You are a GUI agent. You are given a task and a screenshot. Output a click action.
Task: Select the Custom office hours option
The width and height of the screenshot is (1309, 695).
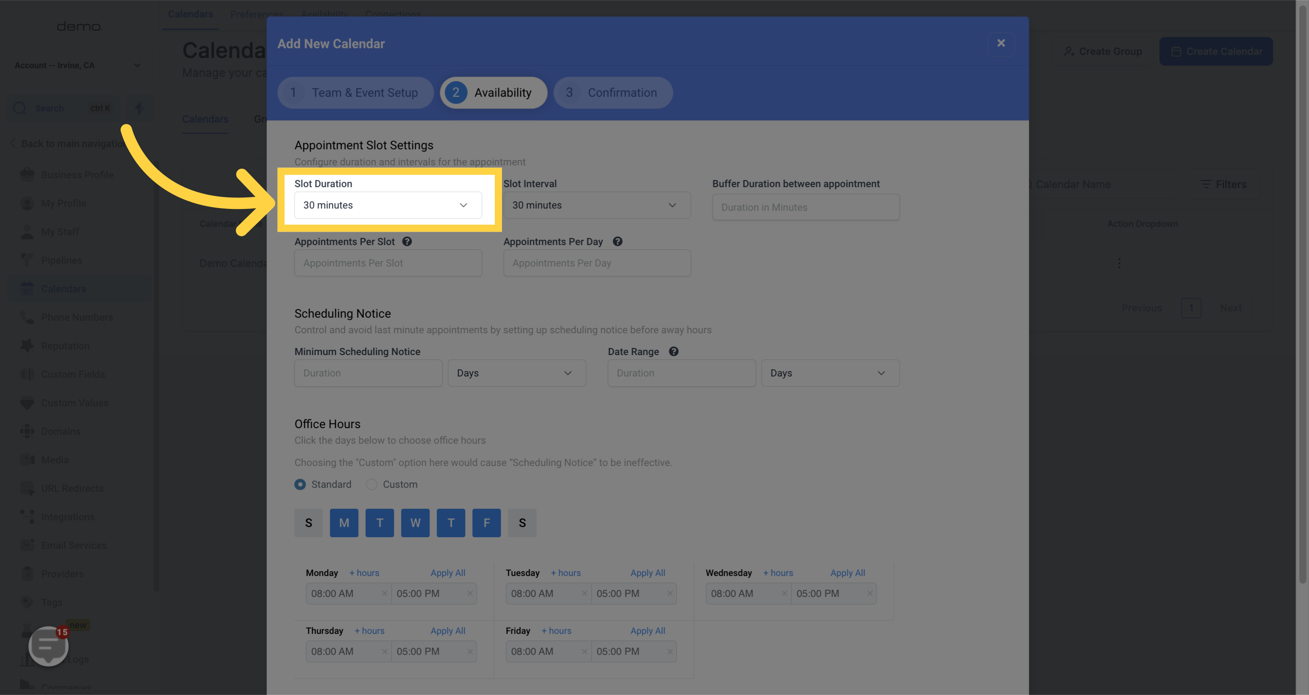[371, 485]
